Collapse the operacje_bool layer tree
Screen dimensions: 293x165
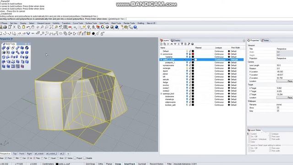pyautogui.click(x=161, y=93)
